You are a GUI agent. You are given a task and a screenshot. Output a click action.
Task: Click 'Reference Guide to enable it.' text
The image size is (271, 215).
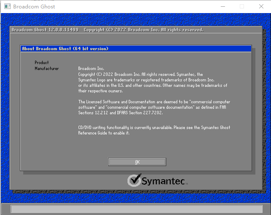(104, 133)
